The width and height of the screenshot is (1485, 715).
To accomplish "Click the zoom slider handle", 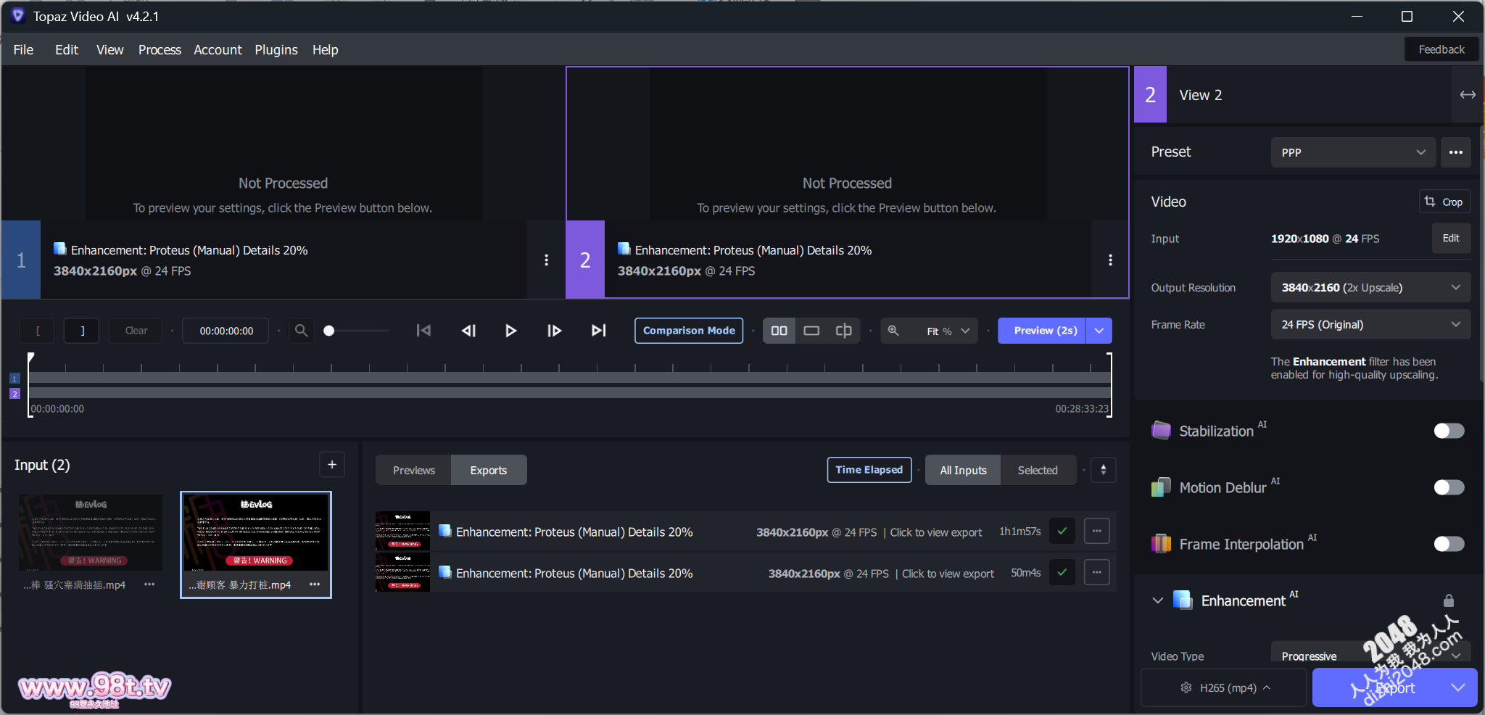I will 329,331.
